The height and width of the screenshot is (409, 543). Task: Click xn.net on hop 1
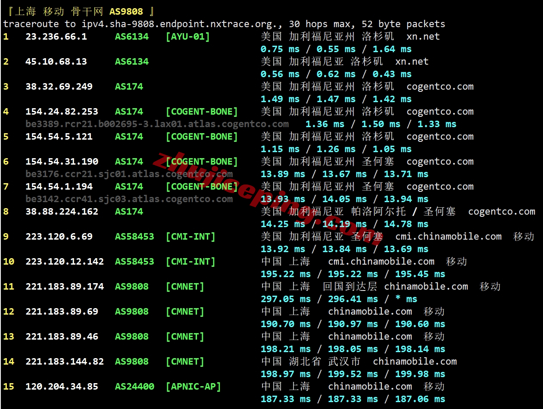(x=423, y=36)
